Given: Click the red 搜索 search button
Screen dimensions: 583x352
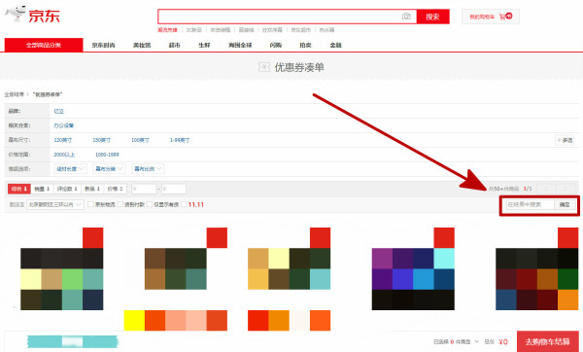Looking at the screenshot, I should pos(432,17).
